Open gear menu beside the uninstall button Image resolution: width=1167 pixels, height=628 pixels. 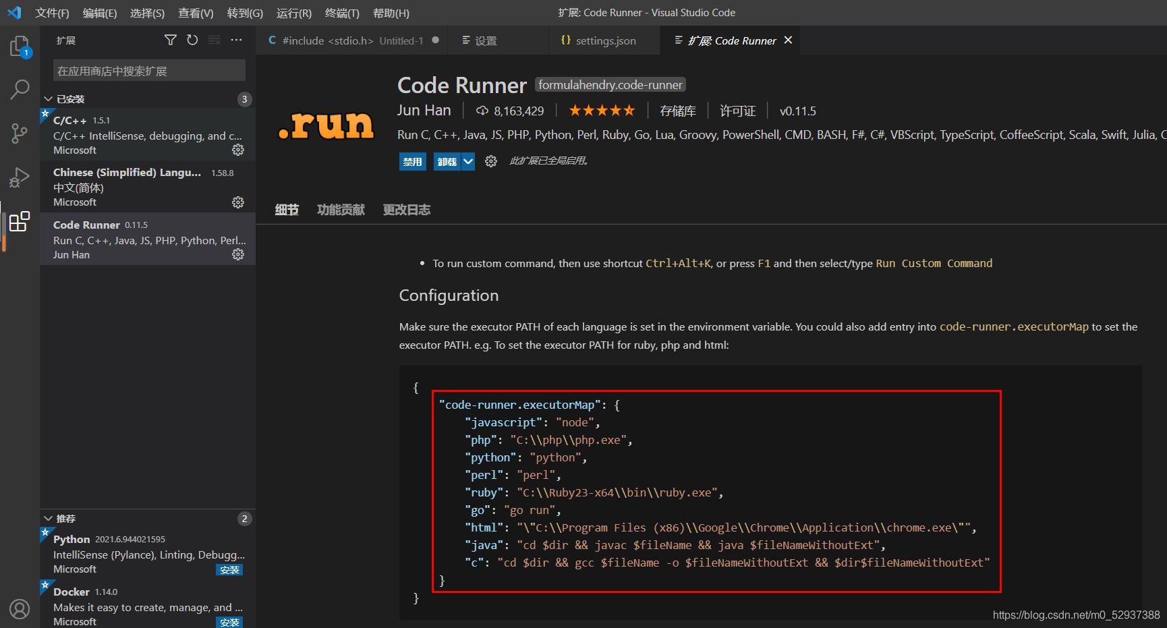click(491, 161)
